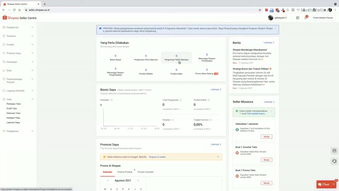This screenshot has height=191, width=339.
Task: Open Produk Habis to-do item
Action: [x=176, y=71]
